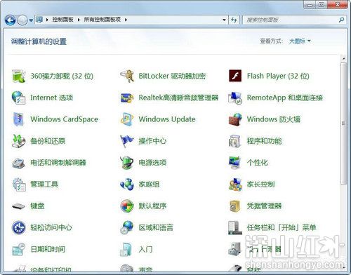
Task: Open the address bar history dropdown
Action: [x=224, y=20]
